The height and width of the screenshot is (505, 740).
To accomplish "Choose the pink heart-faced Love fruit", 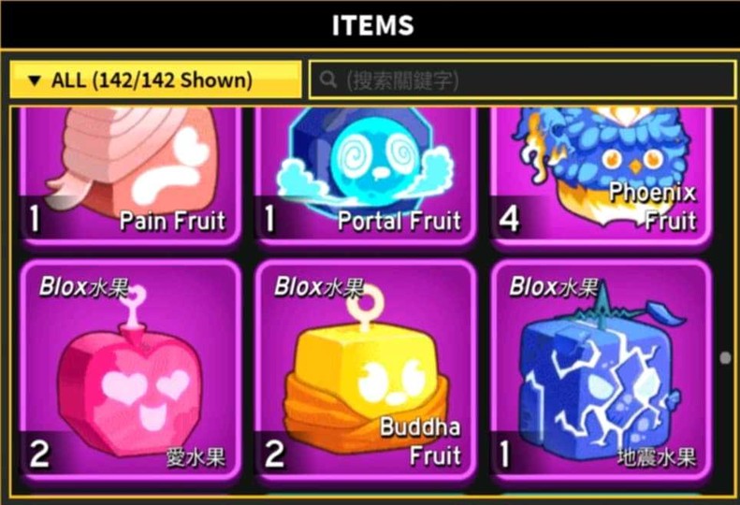I will pos(130,370).
